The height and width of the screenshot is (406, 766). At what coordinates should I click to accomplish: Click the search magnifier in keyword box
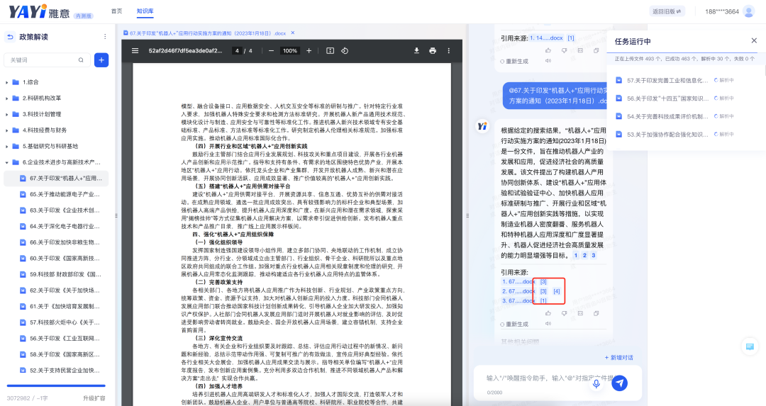pyautogui.click(x=81, y=60)
